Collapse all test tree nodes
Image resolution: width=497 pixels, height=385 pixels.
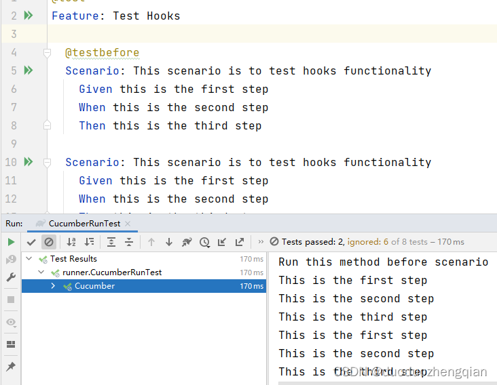click(x=129, y=243)
